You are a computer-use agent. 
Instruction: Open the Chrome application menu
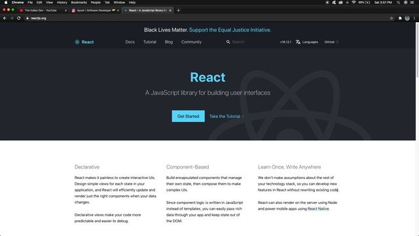tap(18, 3)
